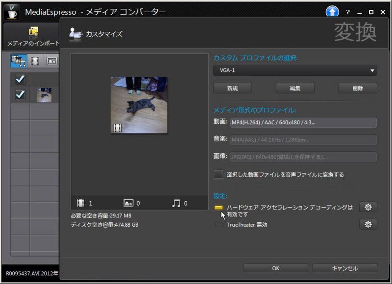Select the video-only filter icon

point(35,61)
